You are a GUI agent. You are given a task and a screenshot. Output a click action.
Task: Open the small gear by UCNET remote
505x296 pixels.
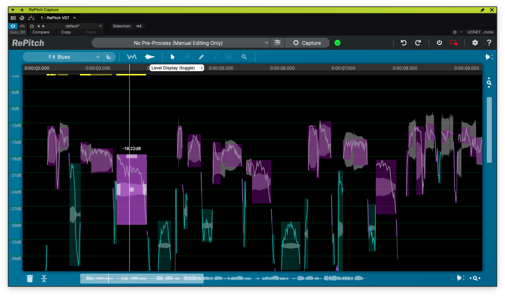click(455, 32)
